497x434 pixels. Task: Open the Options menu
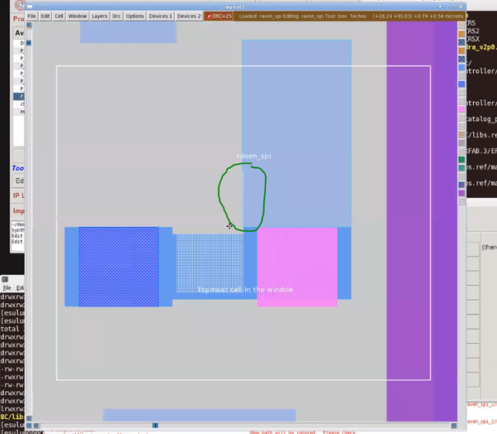coord(135,16)
